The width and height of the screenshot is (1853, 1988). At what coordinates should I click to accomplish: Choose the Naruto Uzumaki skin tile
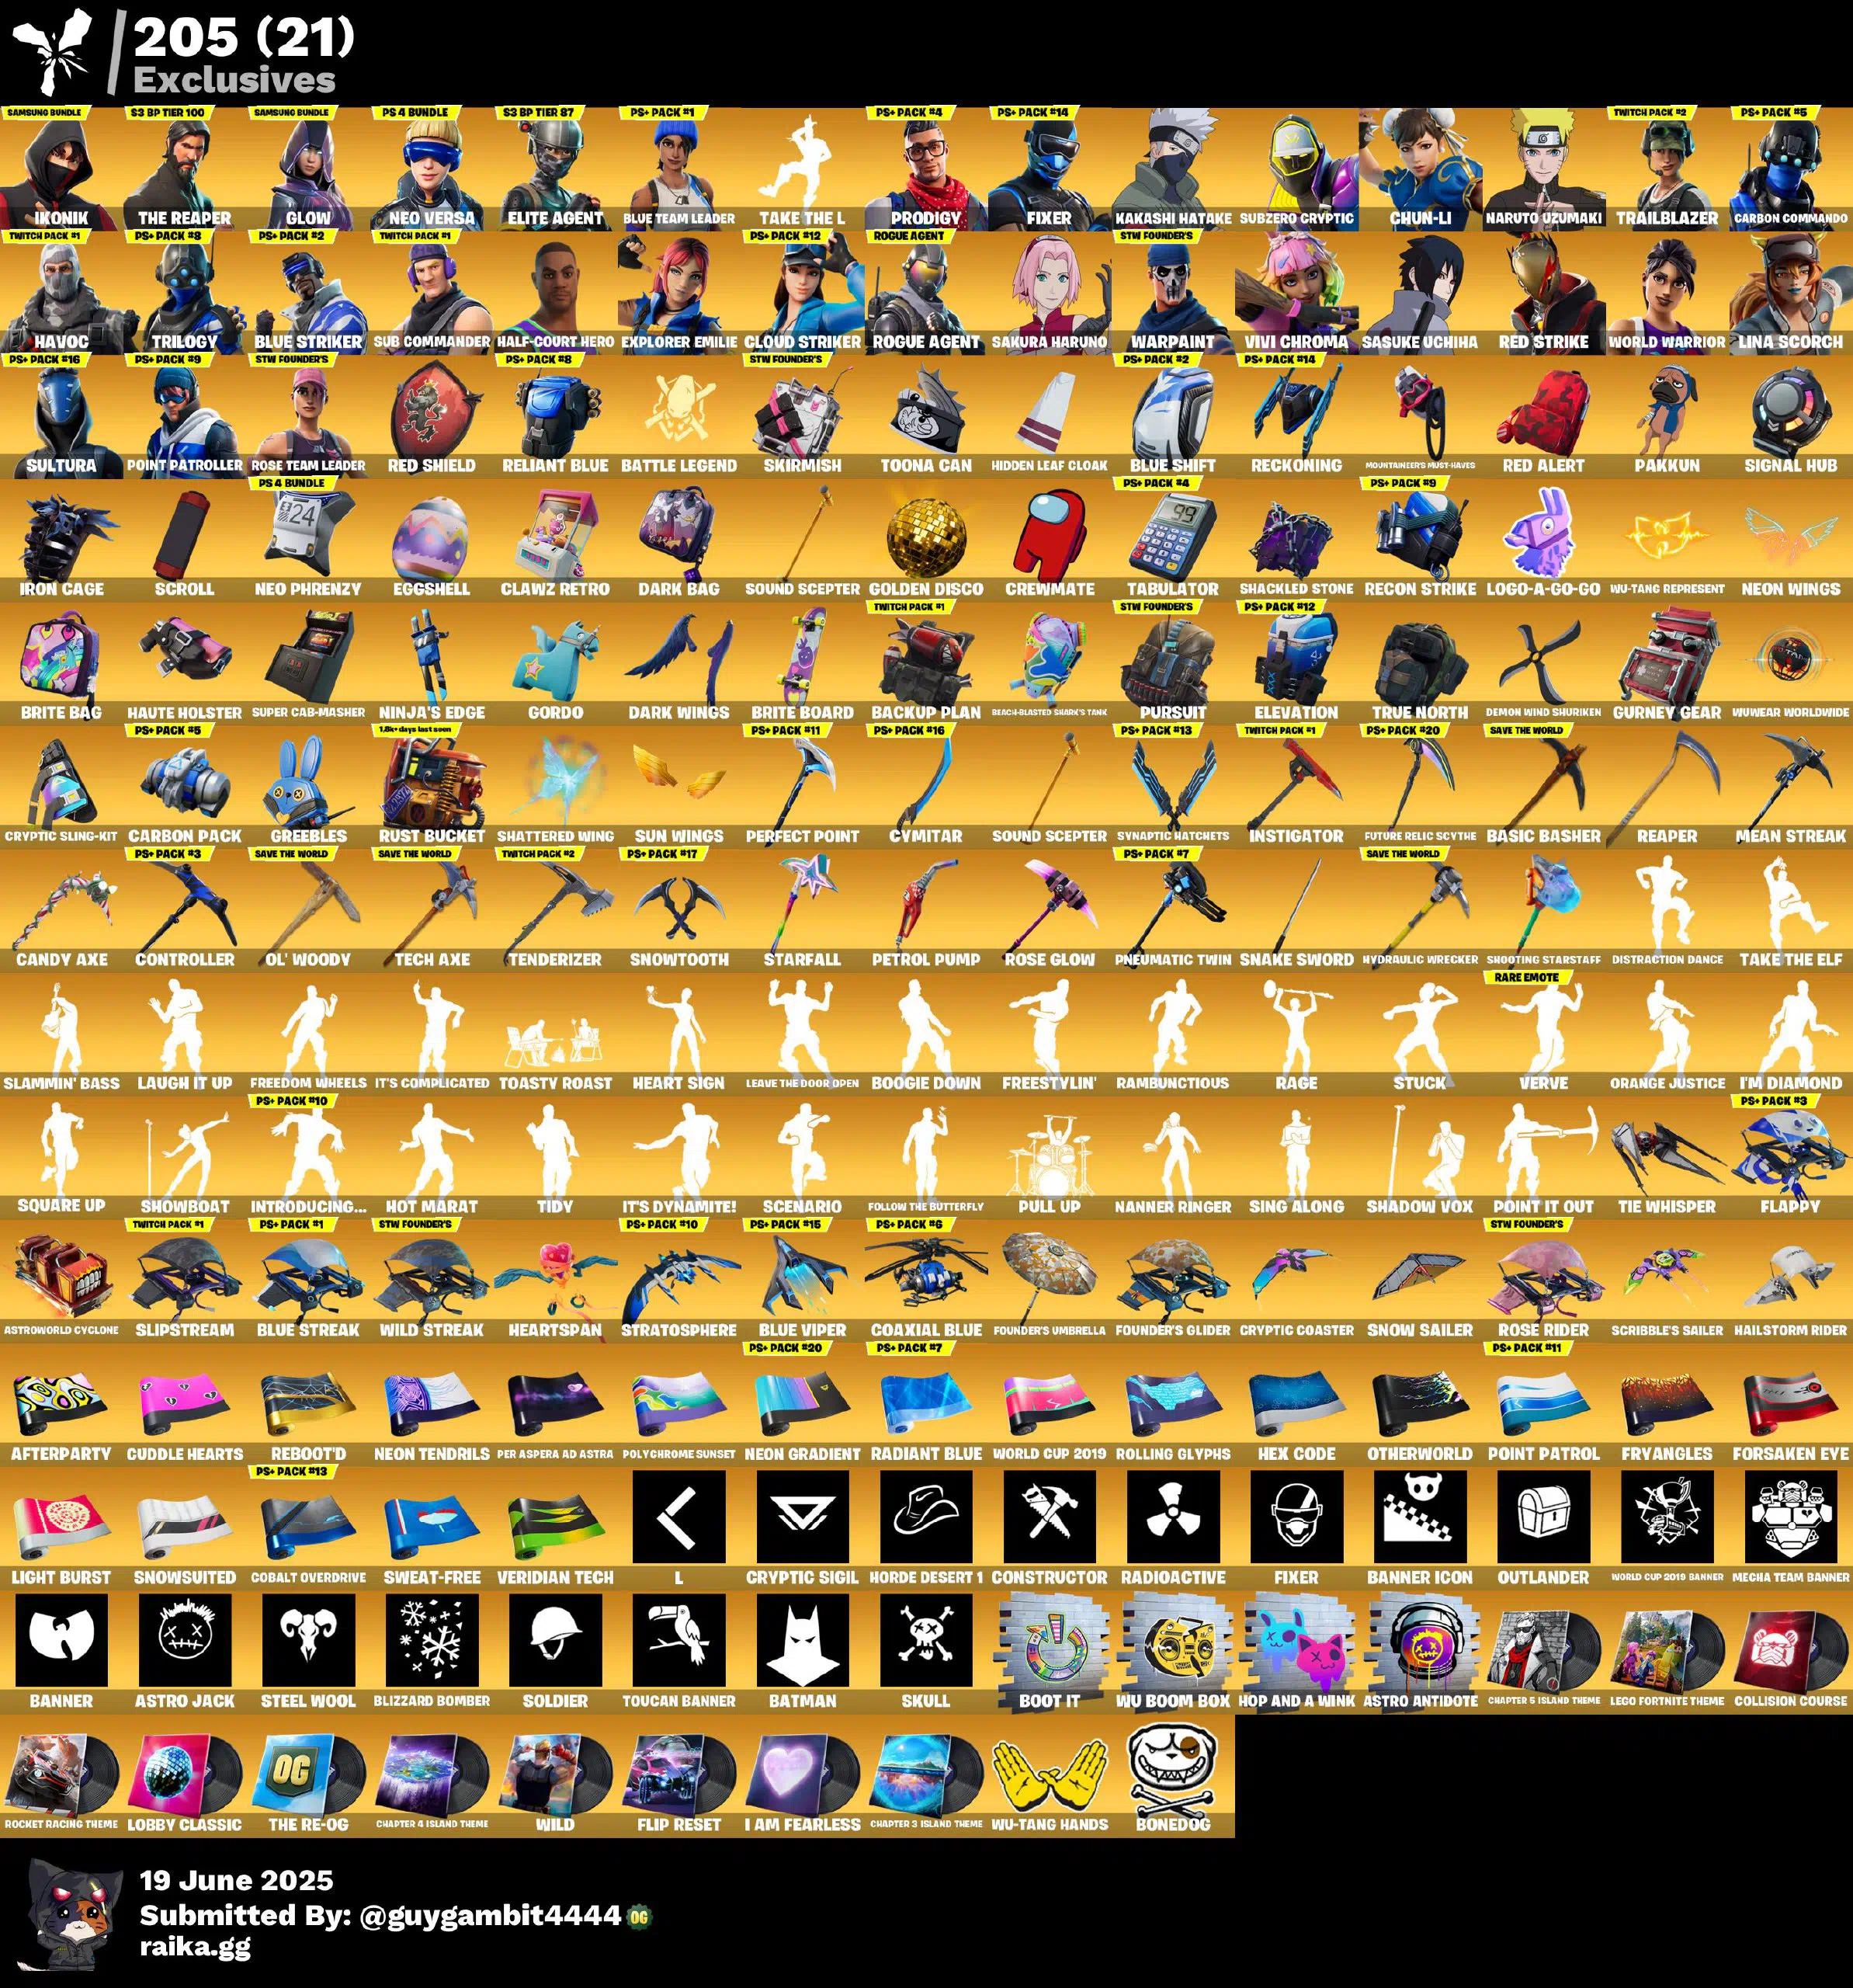[1544, 168]
